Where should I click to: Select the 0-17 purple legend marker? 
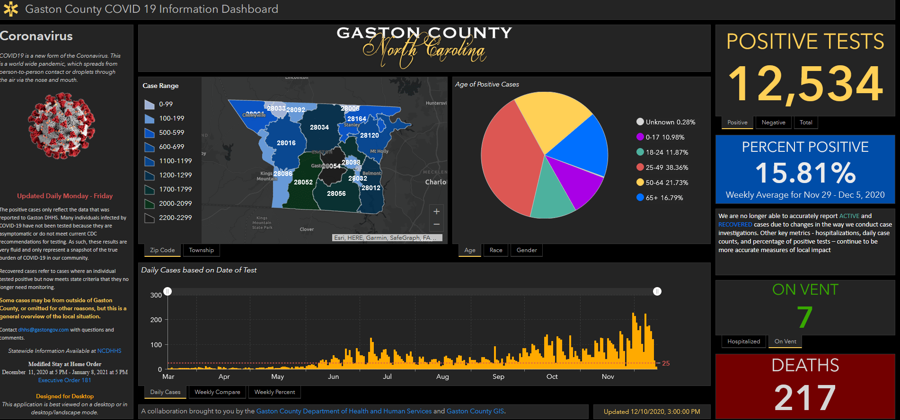[x=640, y=137]
